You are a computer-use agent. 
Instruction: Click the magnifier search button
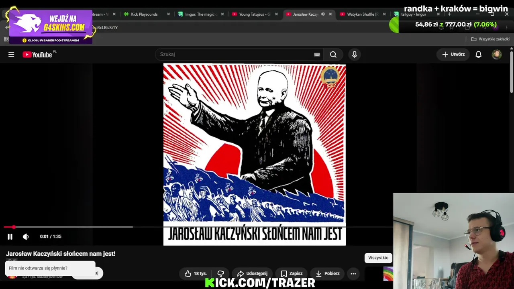click(x=333, y=55)
